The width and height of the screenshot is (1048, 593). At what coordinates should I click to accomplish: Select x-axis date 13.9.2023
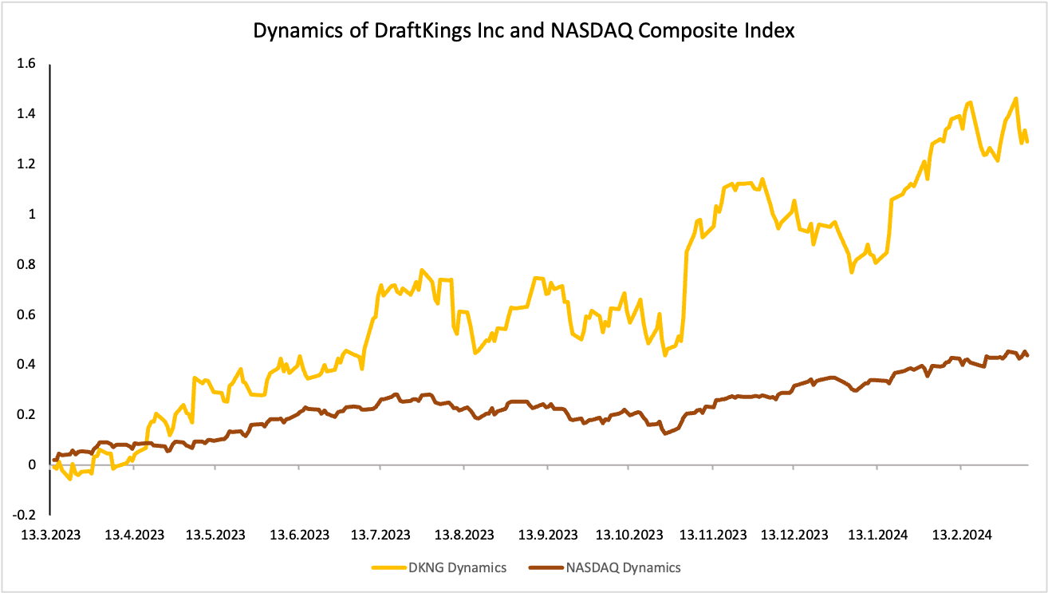click(548, 535)
